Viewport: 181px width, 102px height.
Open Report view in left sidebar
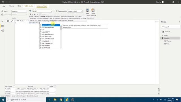(x=3, y=21)
